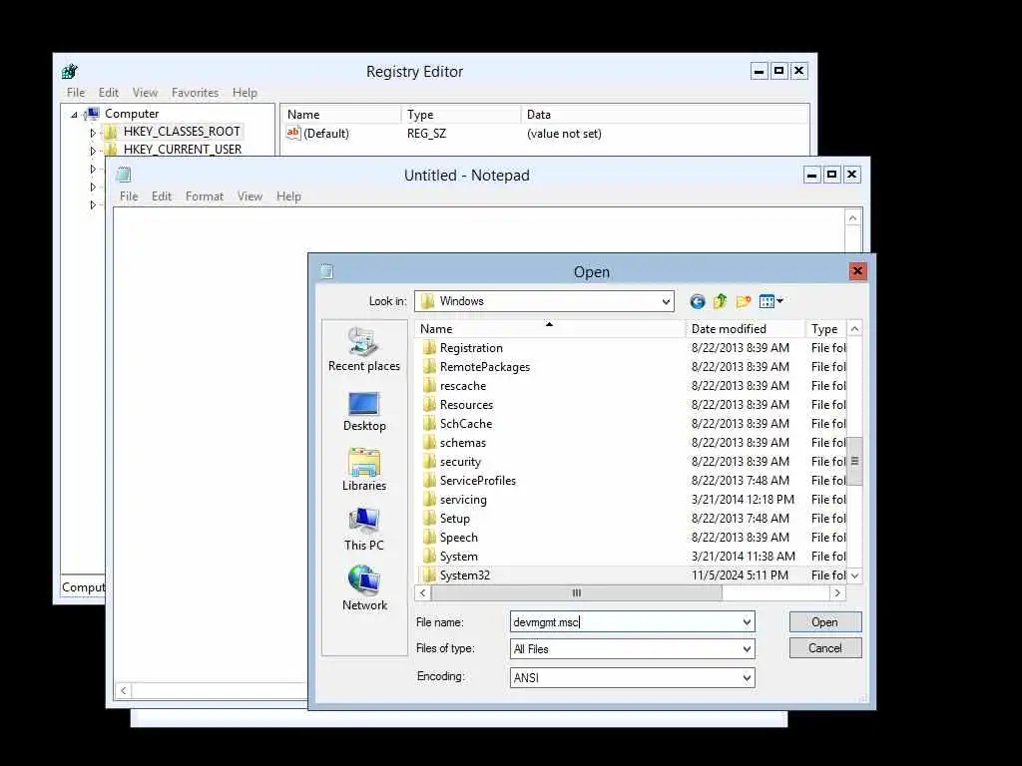Select This PC in the places sidebar

tap(363, 530)
